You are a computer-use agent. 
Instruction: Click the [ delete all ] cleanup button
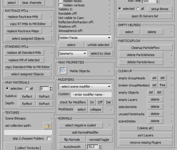coord(145,128)
